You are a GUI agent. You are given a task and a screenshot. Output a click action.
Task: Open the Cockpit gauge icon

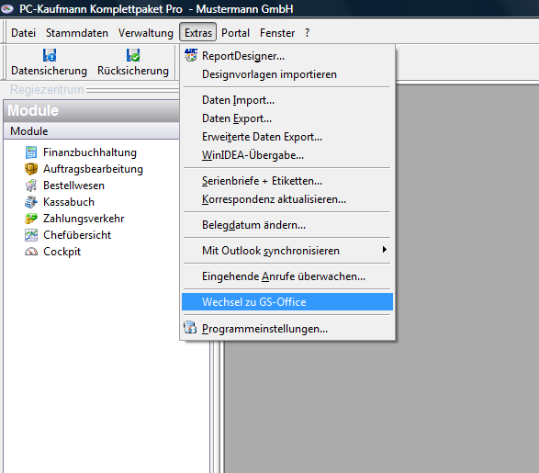pyautogui.click(x=31, y=252)
